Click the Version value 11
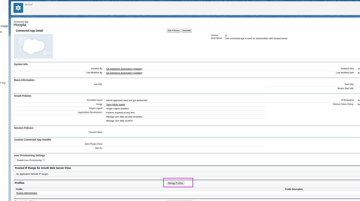360x201 pixels. click(226, 36)
